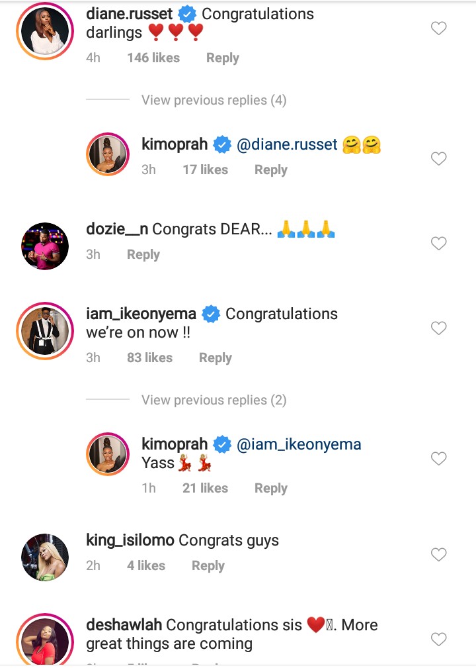Like dozie__n's Congrats DEAR comment
The image size is (476, 672).
pos(438,244)
